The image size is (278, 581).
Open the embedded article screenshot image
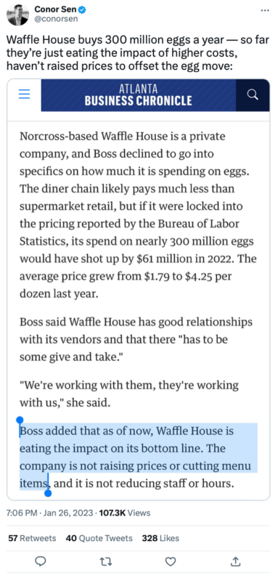pyautogui.click(x=139, y=289)
